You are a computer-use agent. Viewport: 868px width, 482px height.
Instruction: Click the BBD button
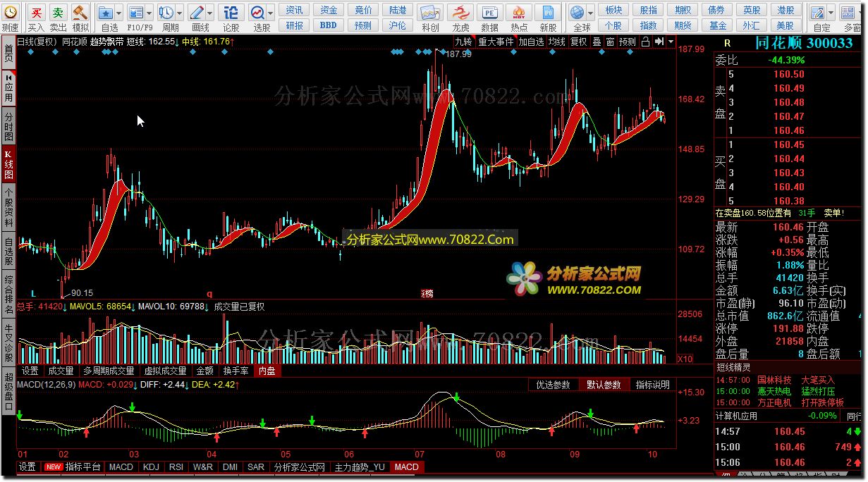click(329, 25)
